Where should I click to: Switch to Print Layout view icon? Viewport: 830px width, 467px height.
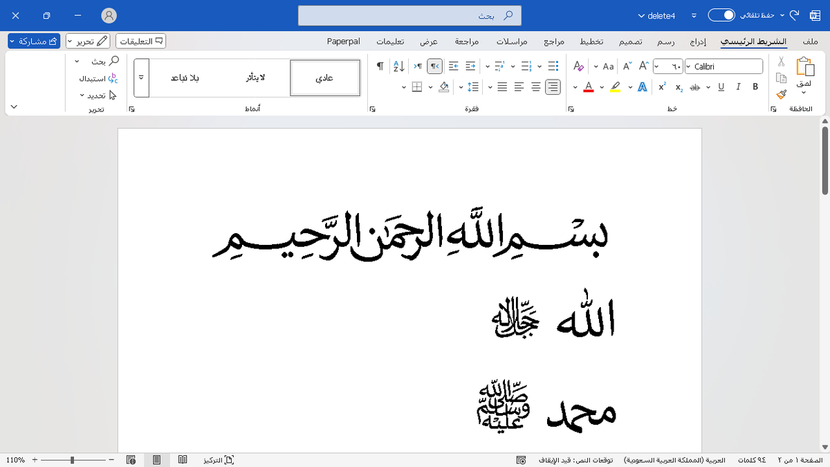pos(157,459)
